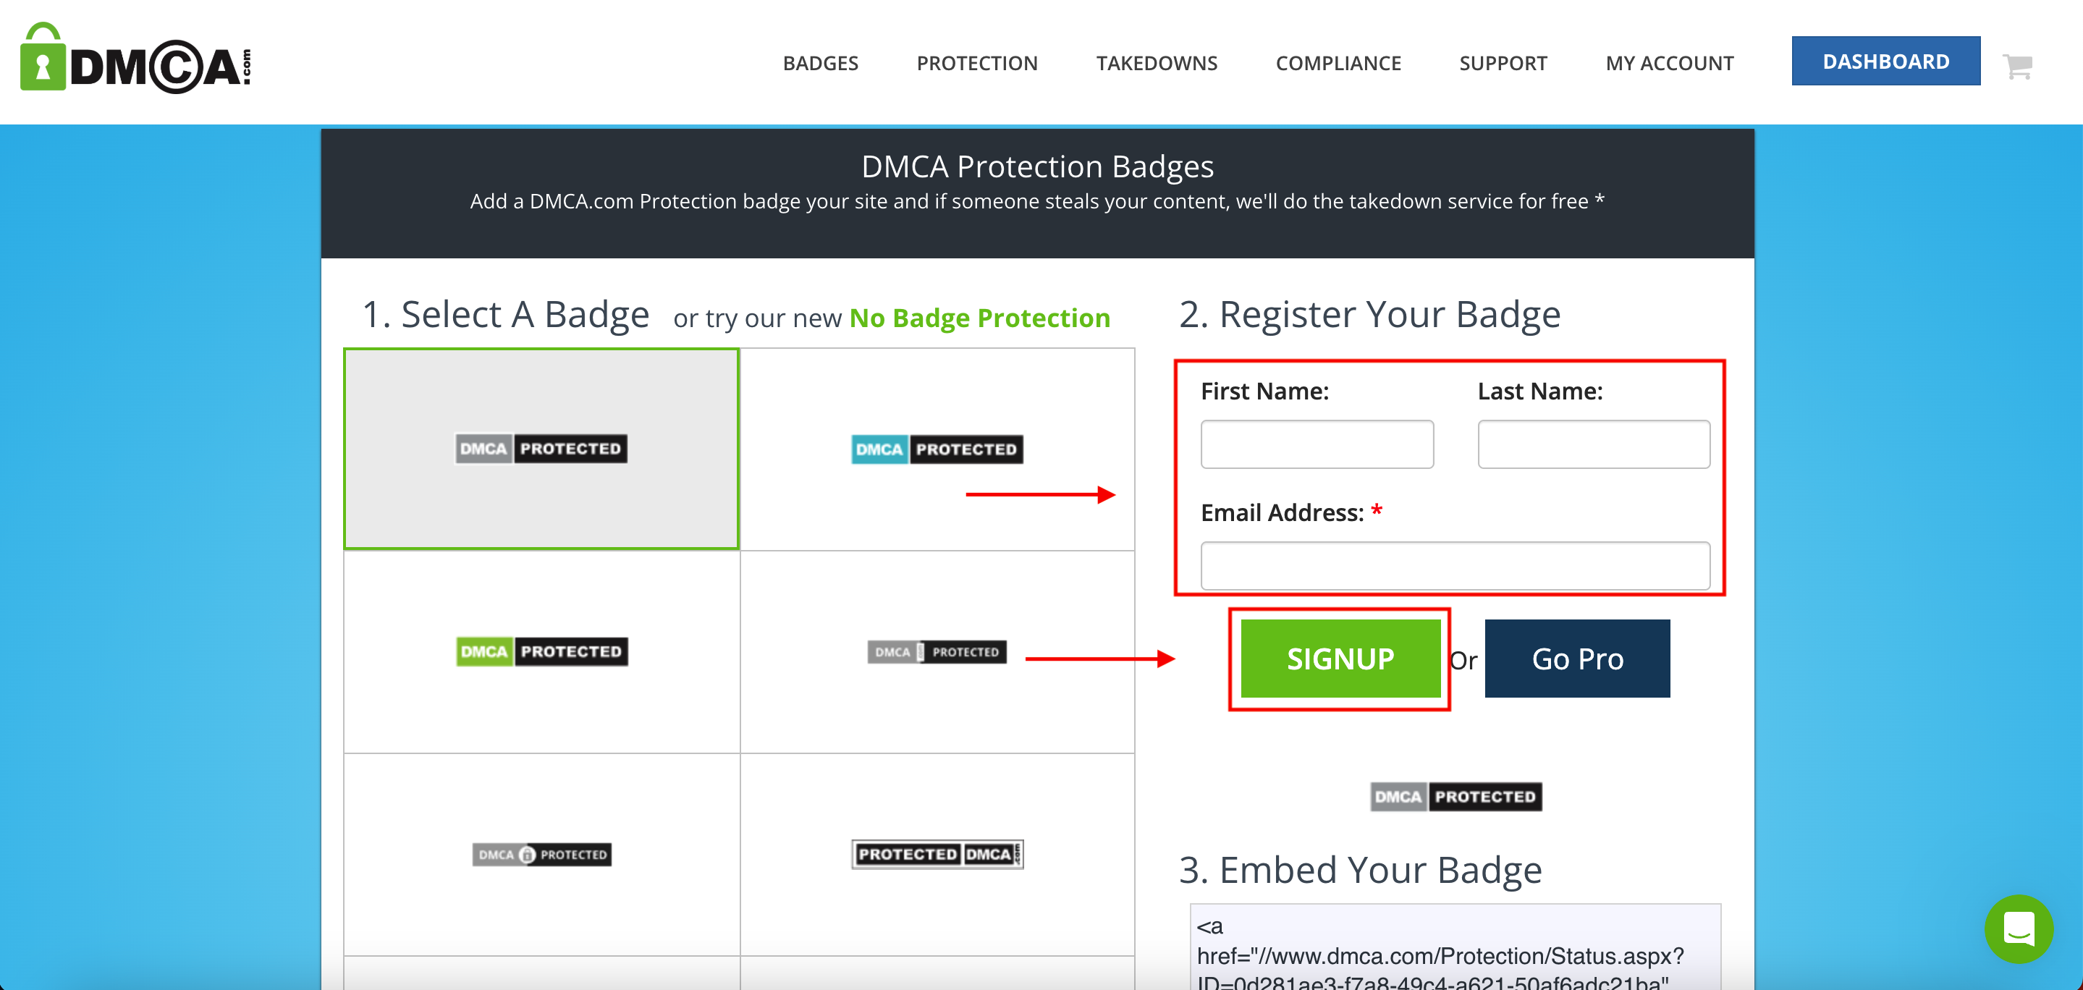Go to the Dashboard
The height and width of the screenshot is (990, 2083).
pyautogui.click(x=1885, y=61)
